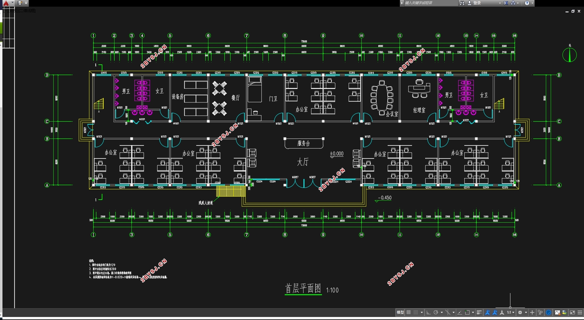Click the 登录 sign-in button
Screen dimensions: 584x320
[474, 3]
